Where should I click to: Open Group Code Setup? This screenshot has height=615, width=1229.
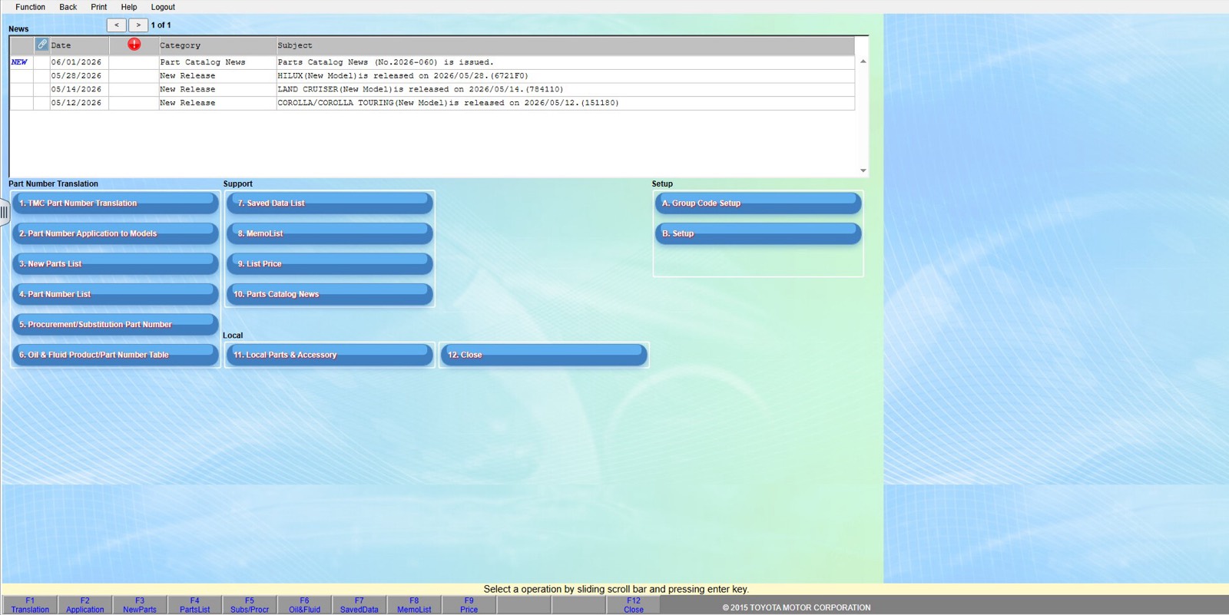pyautogui.click(x=758, y=203)
